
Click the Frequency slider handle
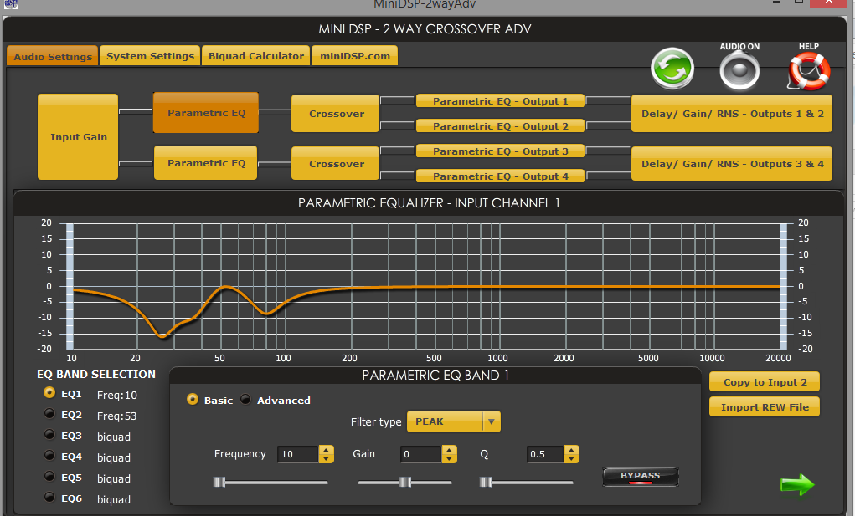pyautogui.click(x=219, y=483)
